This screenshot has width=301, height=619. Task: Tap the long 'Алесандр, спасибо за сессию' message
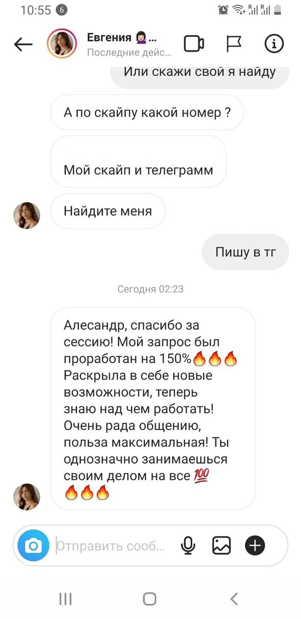click(x=153, y=409)
